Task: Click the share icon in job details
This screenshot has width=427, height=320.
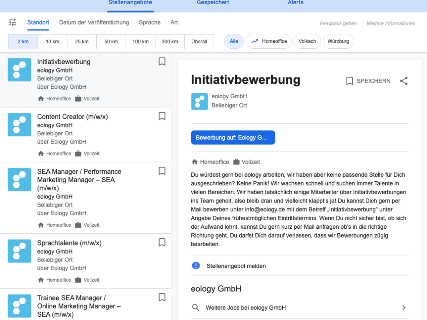Action: pyautogui.click(x=404, y=81)
